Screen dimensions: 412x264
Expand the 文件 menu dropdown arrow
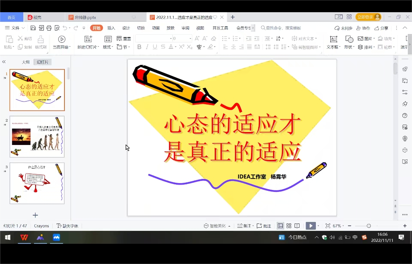coord(23,28)
